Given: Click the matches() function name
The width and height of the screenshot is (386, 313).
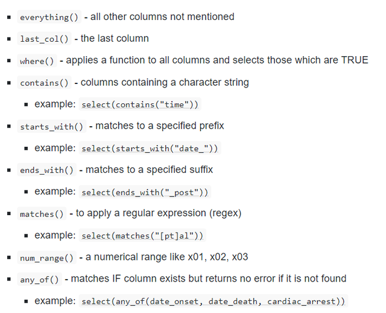Looking at the screenshot, I should coord(41,214).
